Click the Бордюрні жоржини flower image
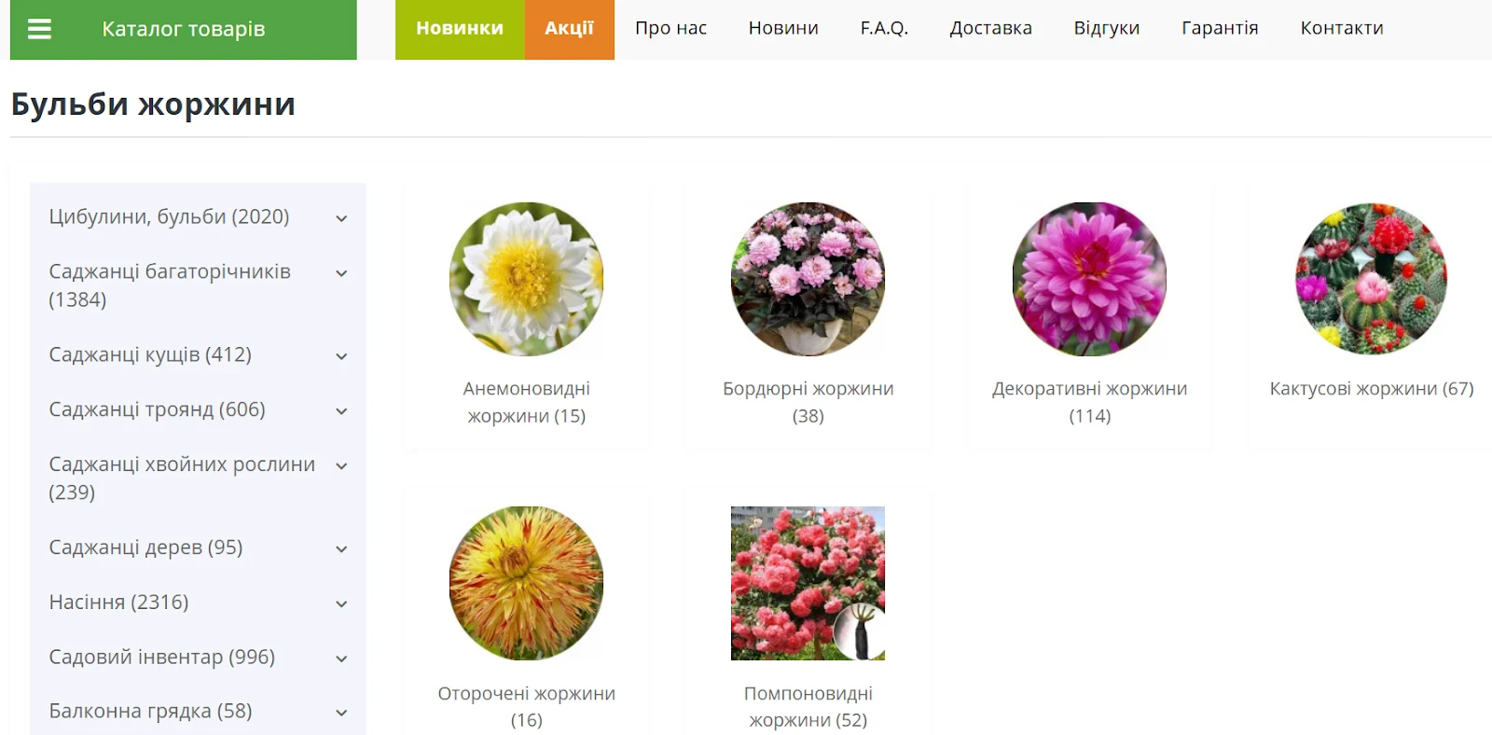 (x=808, y=279)
